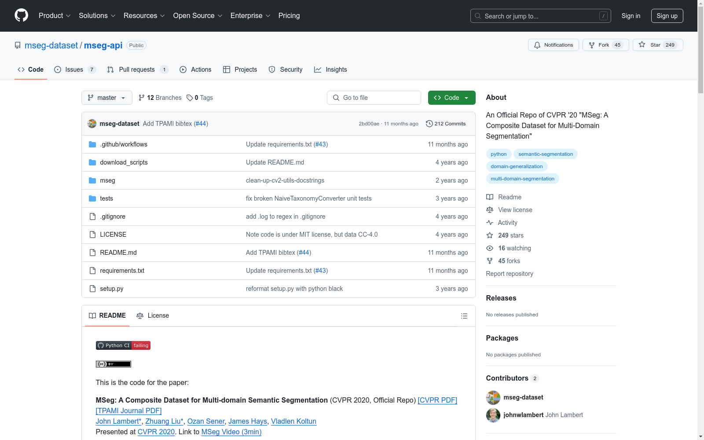
Task: Click the python topic tag
Action: tap(499, 154)
